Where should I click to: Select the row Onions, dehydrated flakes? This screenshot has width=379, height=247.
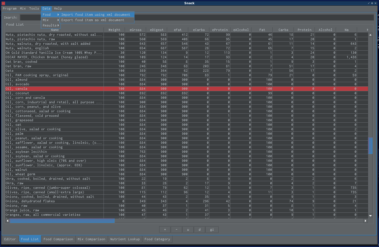tap(187, 201)
